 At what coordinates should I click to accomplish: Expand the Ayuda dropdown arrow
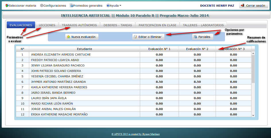120,5
